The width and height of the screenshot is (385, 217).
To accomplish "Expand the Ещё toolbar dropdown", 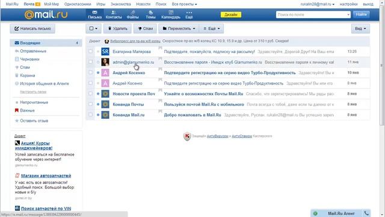I will coord(211,28).
